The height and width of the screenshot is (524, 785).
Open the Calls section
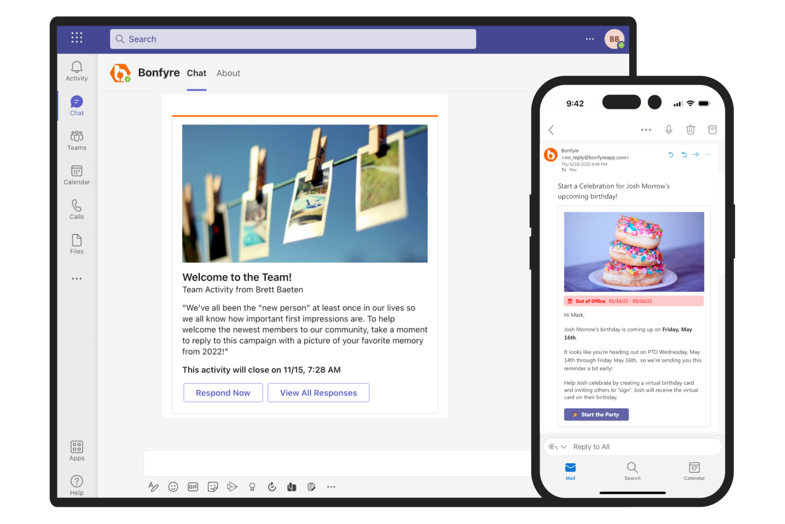click(76, 209)
